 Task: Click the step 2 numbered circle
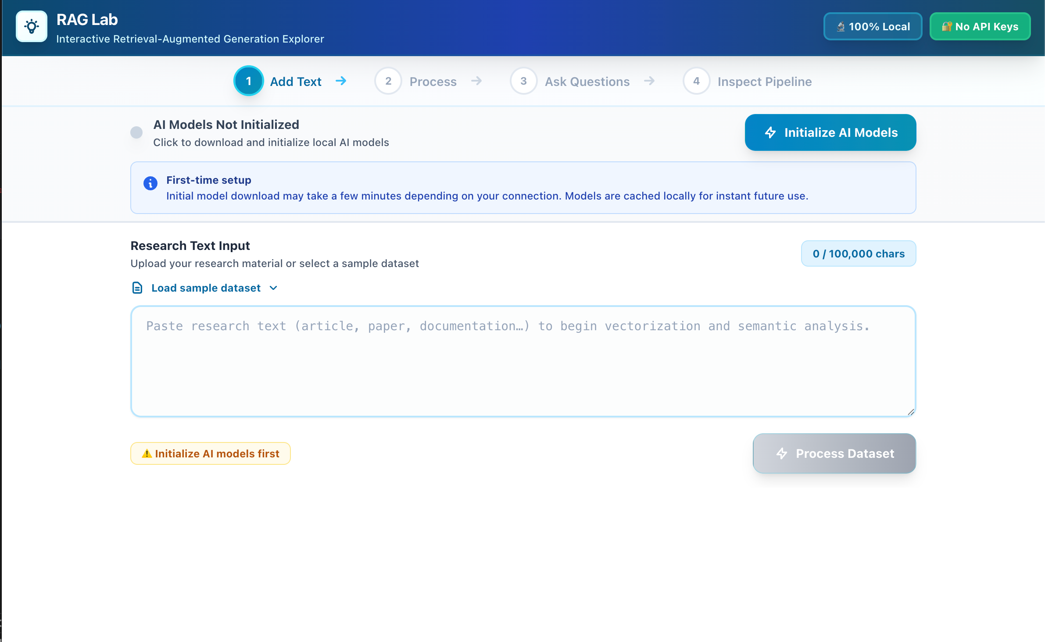click(388, 81)
